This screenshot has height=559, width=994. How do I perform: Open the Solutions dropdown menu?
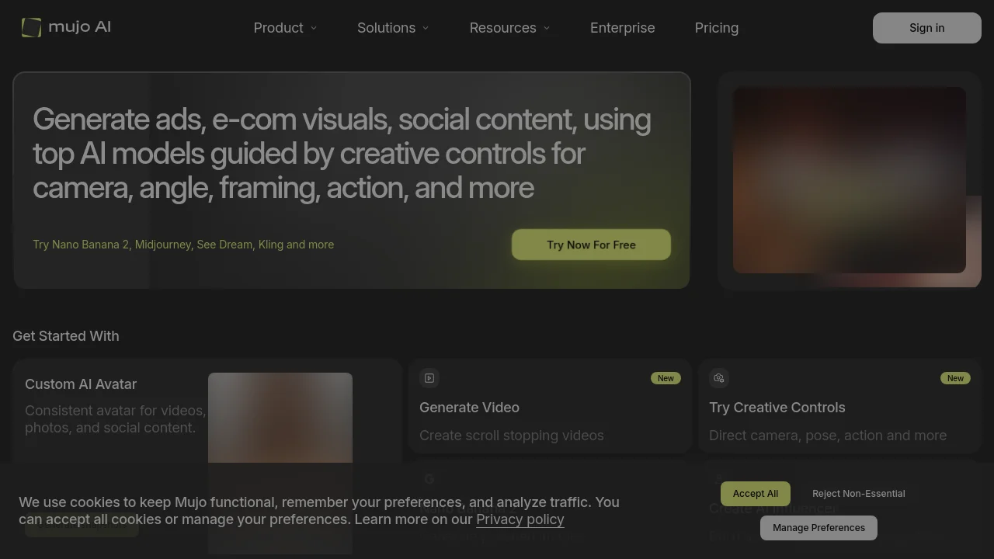(x=393, y=28)
